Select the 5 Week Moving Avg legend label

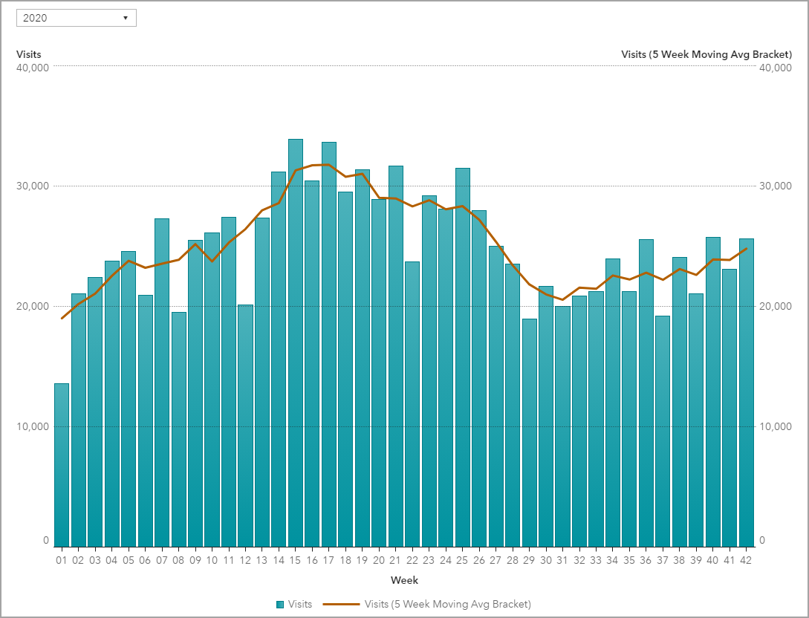pos(448,604)
